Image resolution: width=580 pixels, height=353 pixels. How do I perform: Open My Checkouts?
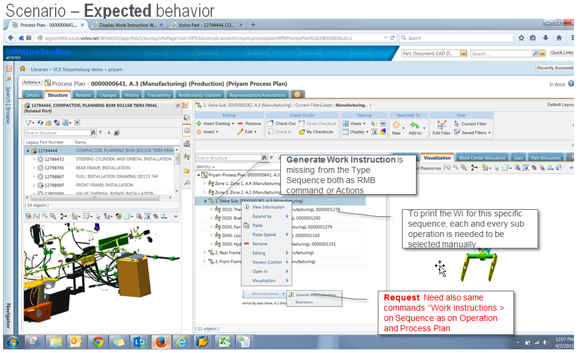(316, 132)
